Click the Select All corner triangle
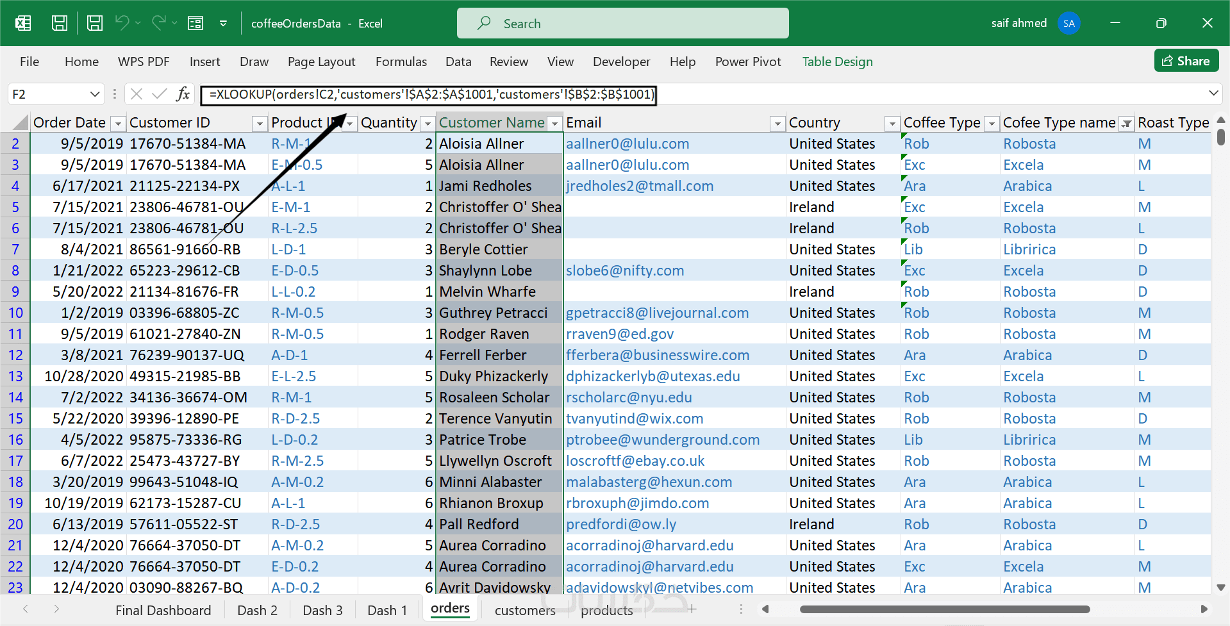 (20, 122)
